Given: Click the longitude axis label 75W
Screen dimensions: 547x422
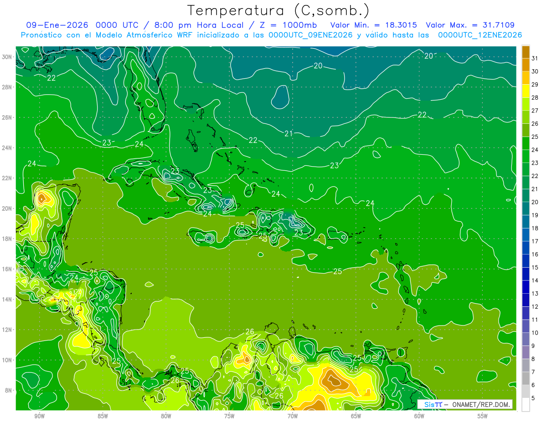Looking at the screenshot, I should 230,416.
